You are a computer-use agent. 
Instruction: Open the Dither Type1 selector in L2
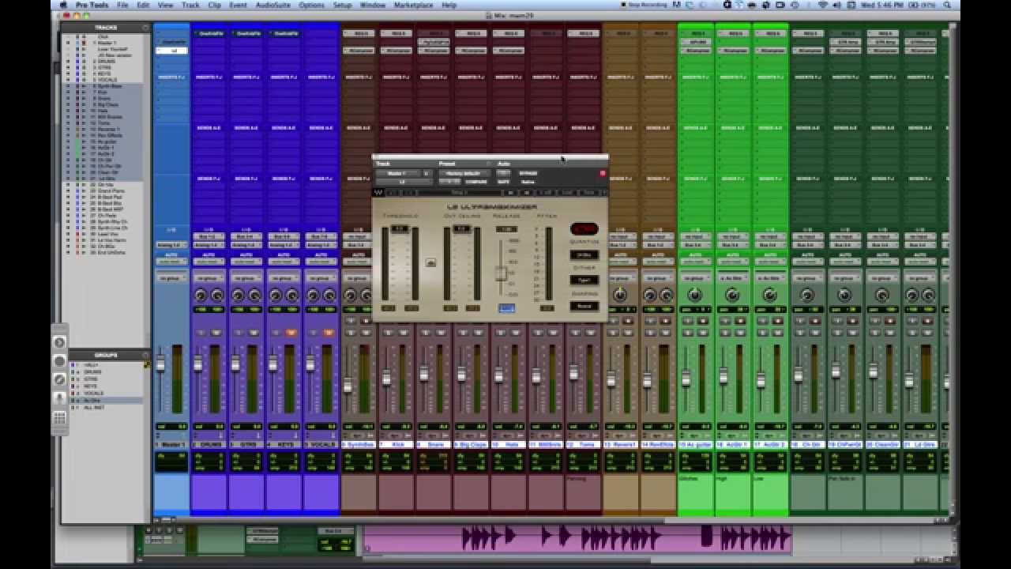[x=584, y=280]
